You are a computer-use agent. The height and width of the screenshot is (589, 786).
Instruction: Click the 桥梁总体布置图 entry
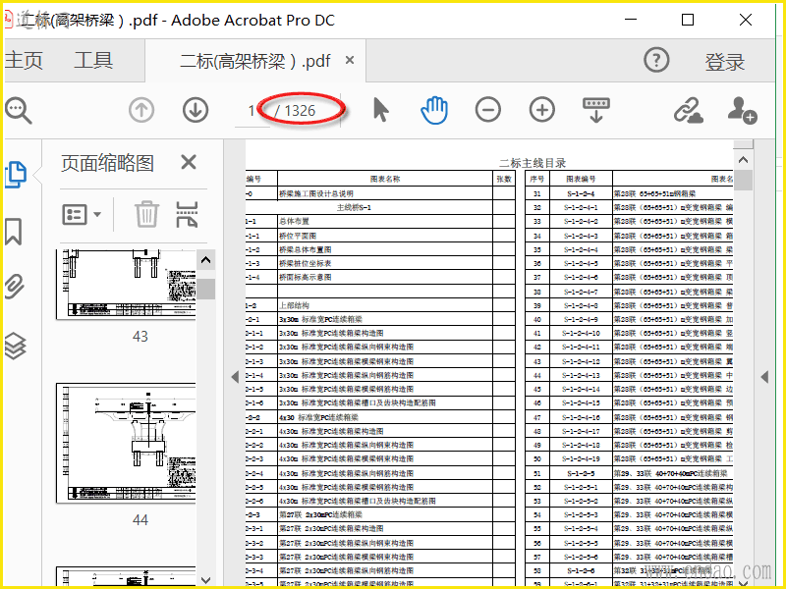pos(306,249)
